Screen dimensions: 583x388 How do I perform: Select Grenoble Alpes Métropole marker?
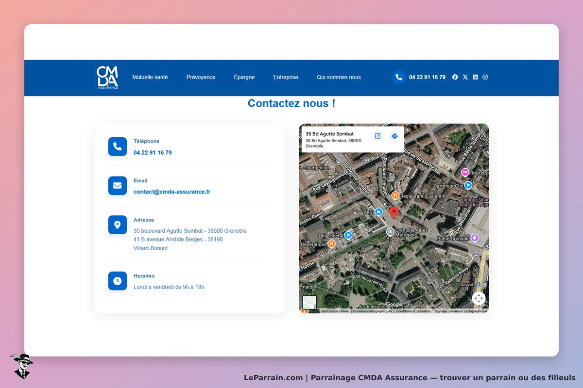coord(390,232)
